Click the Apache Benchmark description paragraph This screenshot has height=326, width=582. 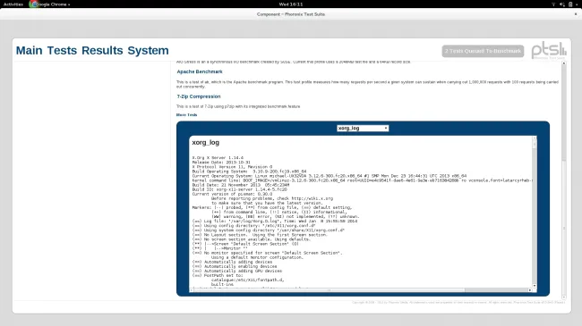click(x=367, y=84)
